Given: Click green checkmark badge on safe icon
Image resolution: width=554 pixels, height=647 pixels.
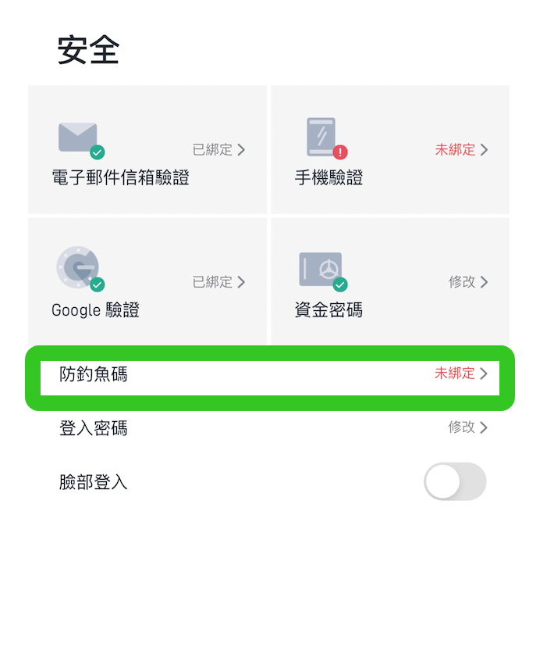Looking at the screenshot, I should (340, 284).
